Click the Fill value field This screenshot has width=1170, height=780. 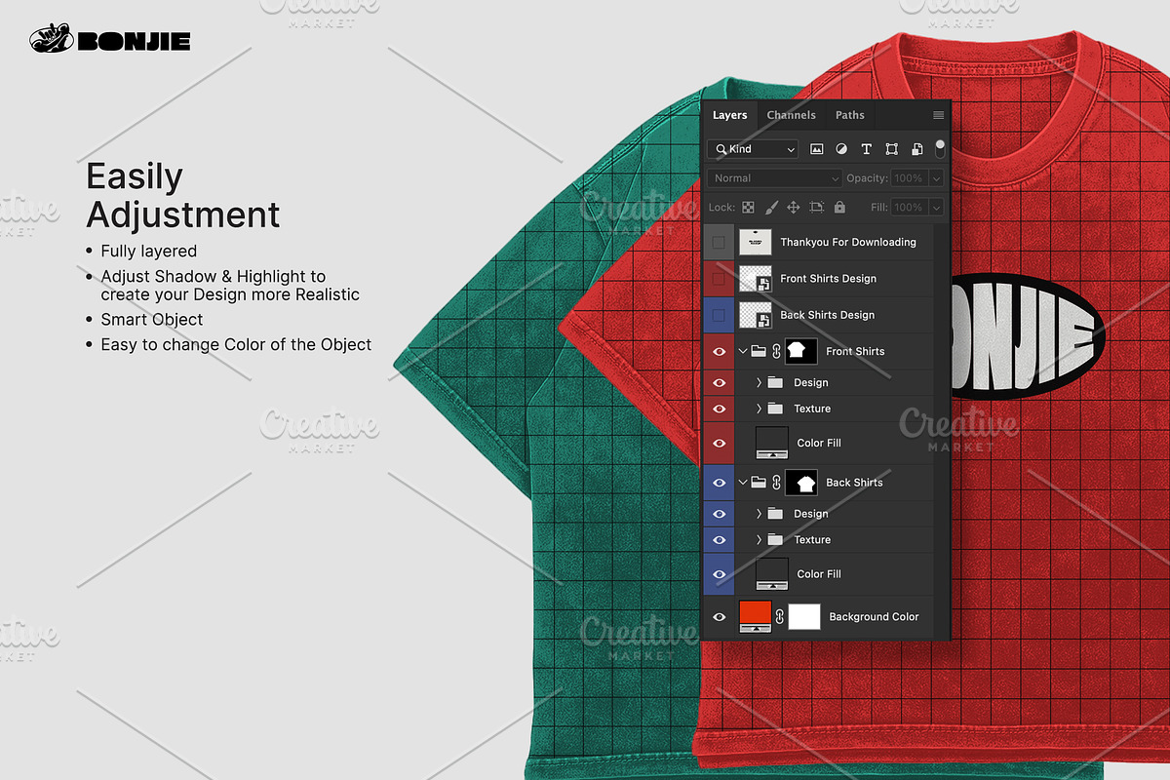(909, 208)
